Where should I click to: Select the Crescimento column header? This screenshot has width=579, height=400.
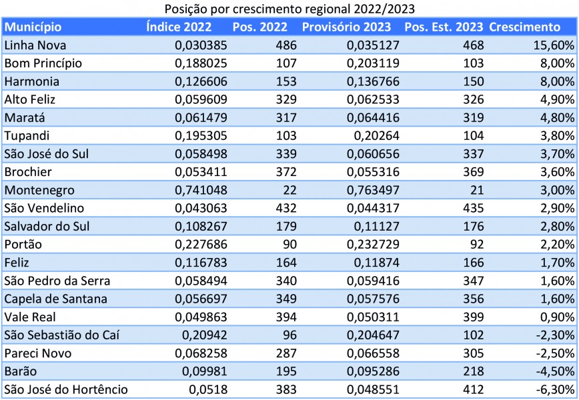(525, 27)
